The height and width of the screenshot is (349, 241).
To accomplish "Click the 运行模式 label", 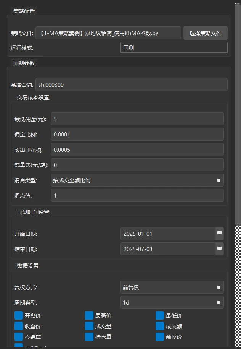I will pyautogui.click(x=22, y=48).
